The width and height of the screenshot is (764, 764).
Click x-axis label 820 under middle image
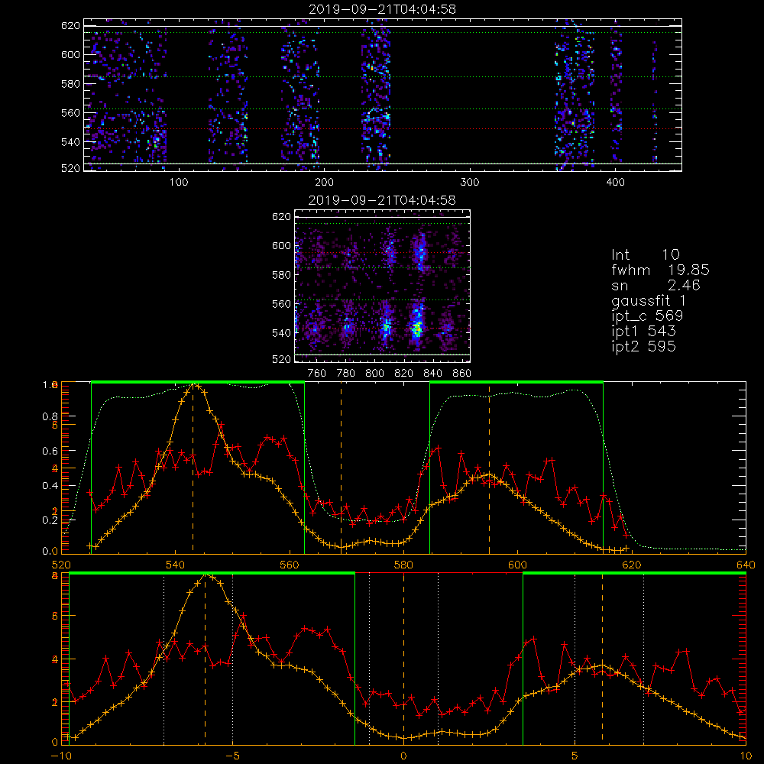tap(404, 374)
